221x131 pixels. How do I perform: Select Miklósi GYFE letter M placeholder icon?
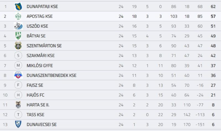[18, 65]
